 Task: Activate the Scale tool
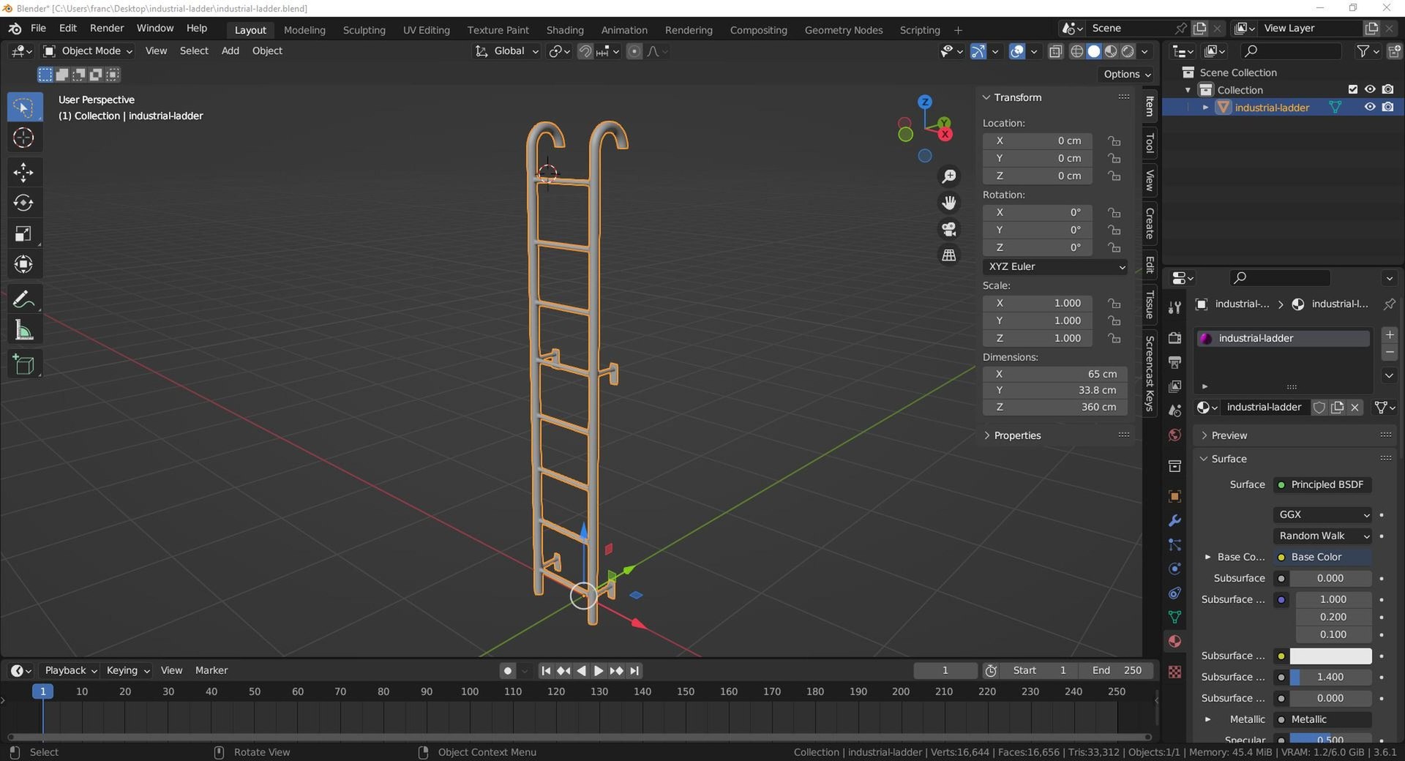[x=23, y=233]
